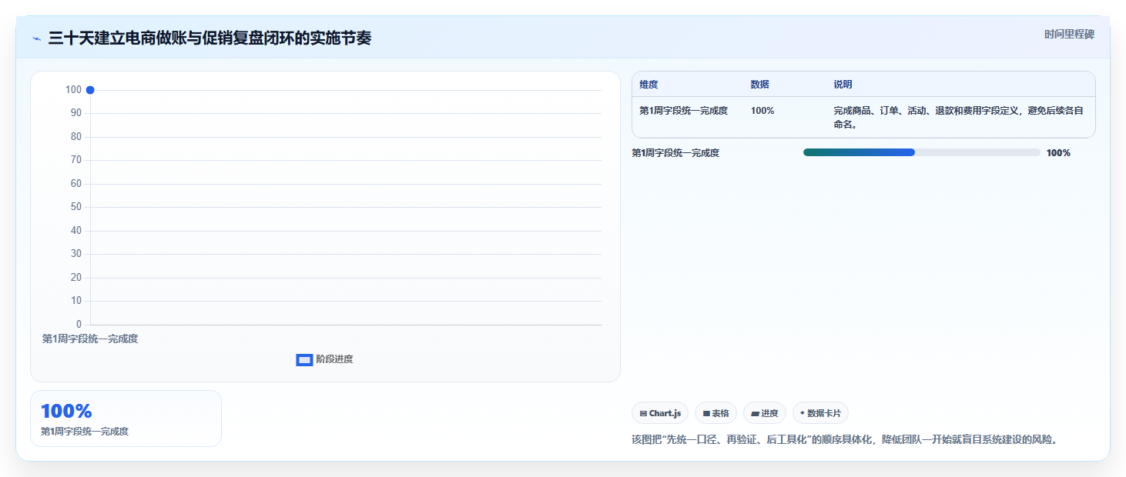The width and height of the screenshot is (1126, 477).
Task: Click the caption under the 100% card
Action: pos(85,432)
